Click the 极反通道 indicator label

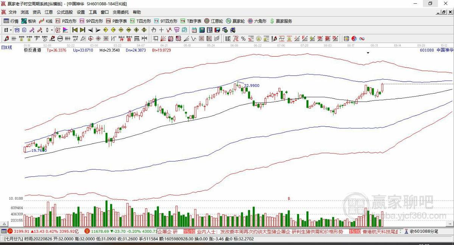33,50
